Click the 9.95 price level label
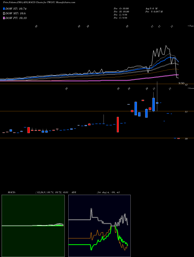194x257 pixels. tap(182, 83)
